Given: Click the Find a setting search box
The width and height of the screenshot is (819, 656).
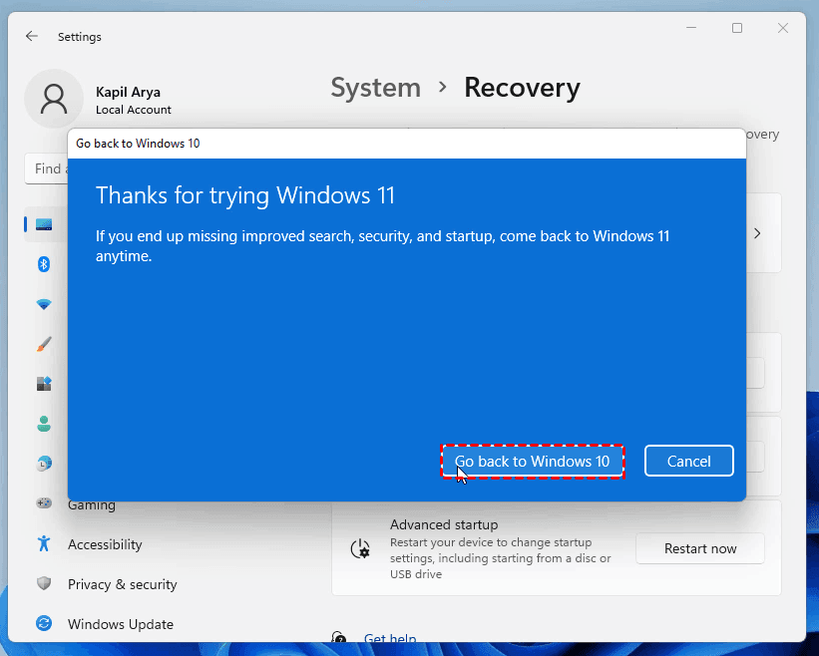Looking at the screenshot, I should pos(46,168).
